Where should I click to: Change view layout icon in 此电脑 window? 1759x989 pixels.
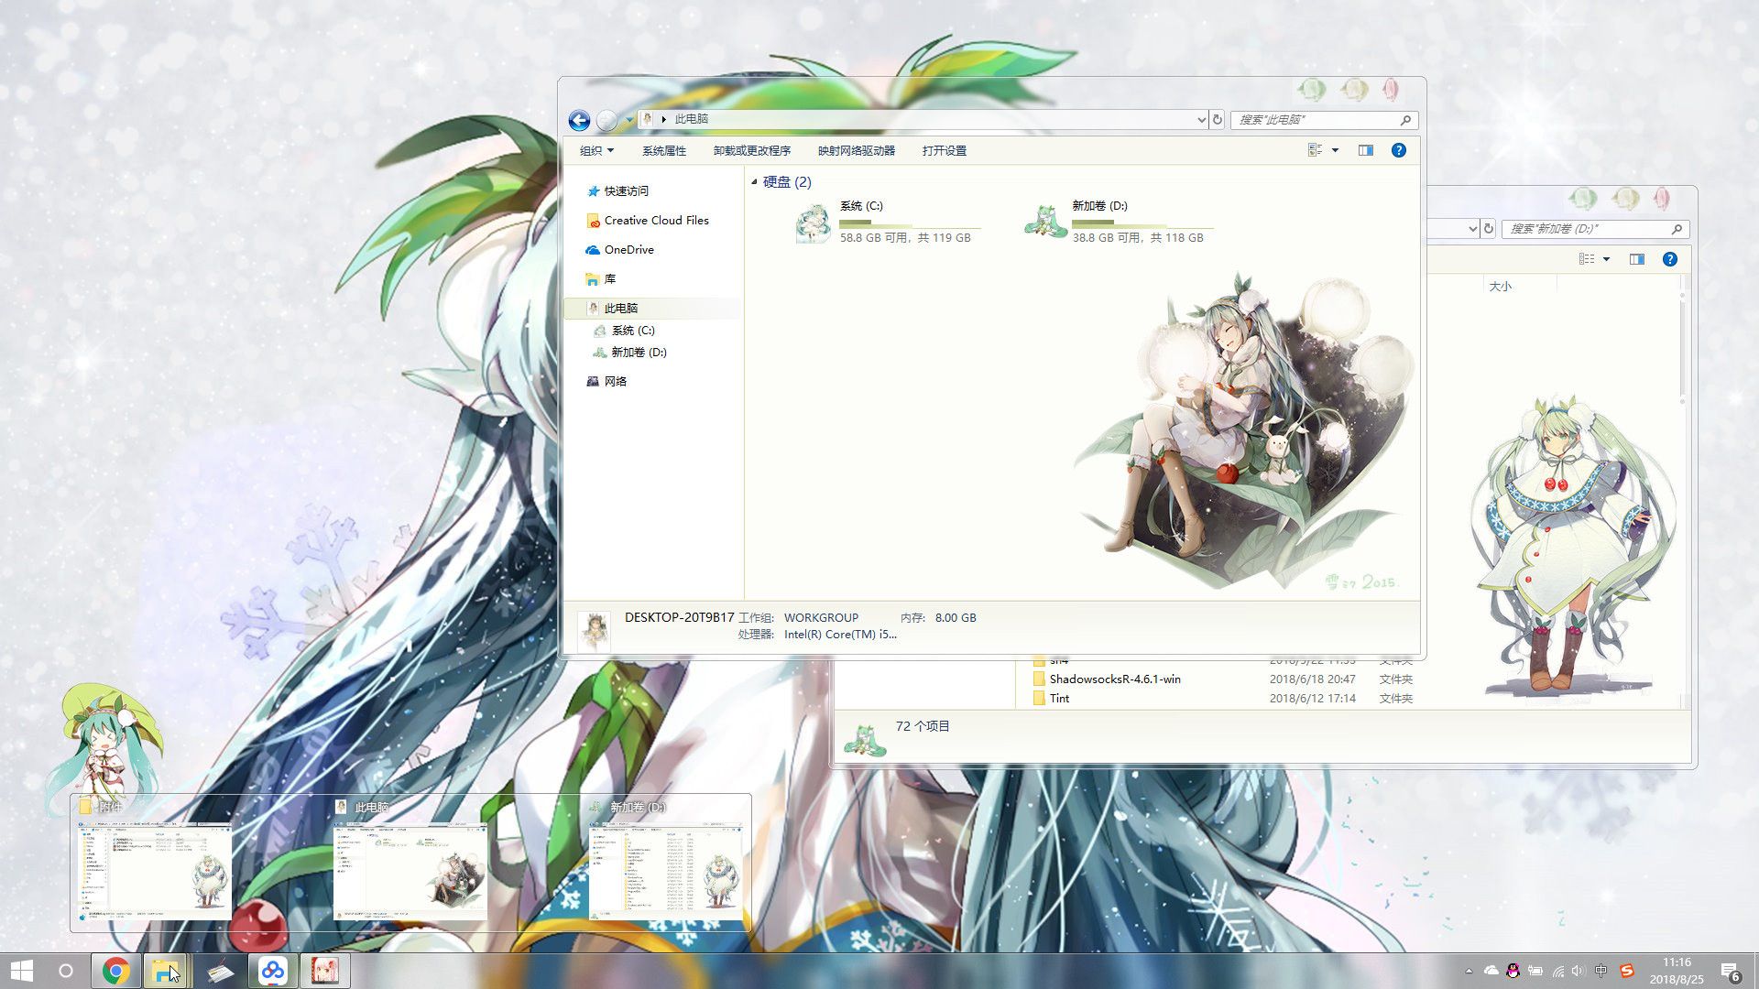pos(1315,150)
